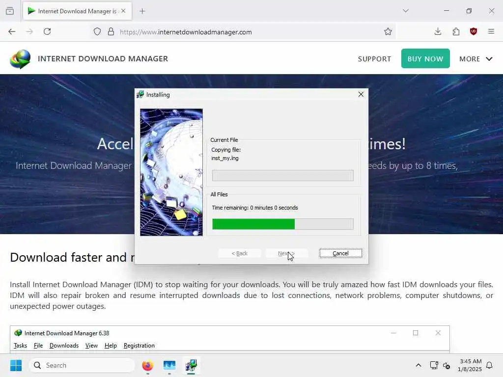
Task: Click the installer globe artwork image
Action: click(x=171, y=172)
